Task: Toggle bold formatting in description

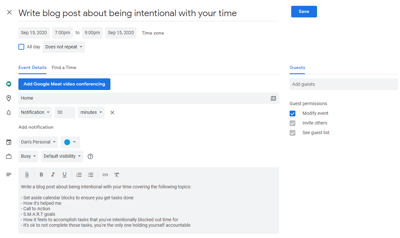Action: point(41,175)
